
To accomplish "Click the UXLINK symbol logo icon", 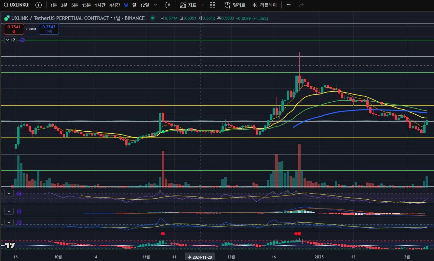I will [x=7, y=18].
